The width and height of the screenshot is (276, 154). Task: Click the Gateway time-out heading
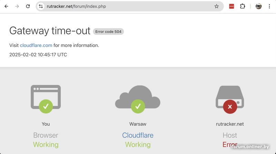[50, 31]
